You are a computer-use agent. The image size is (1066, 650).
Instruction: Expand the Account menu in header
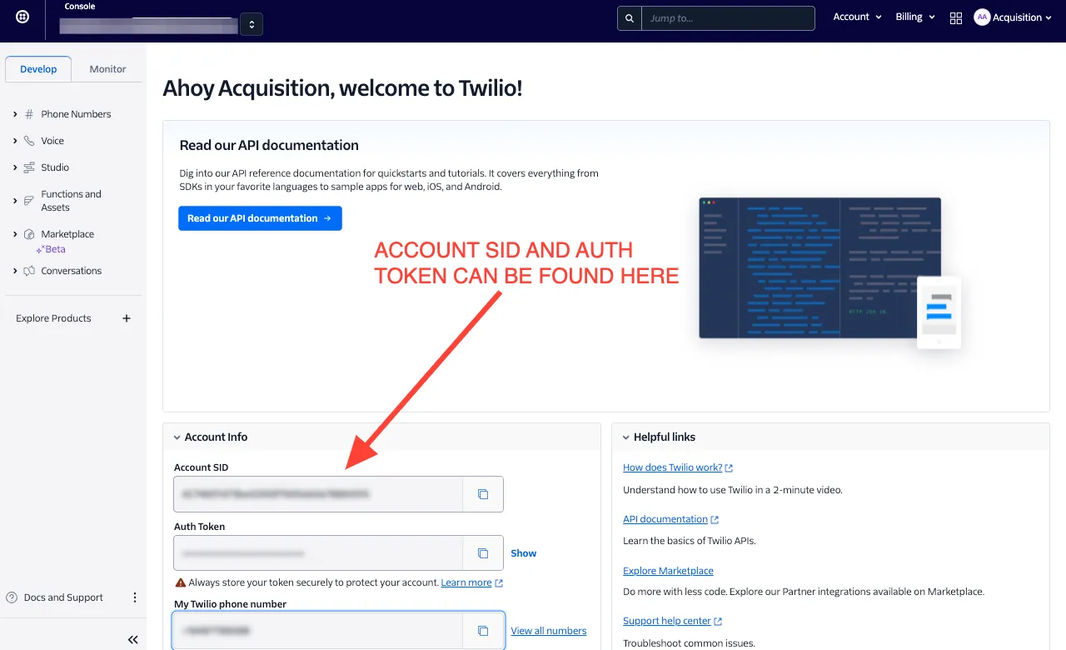[857, 17]
